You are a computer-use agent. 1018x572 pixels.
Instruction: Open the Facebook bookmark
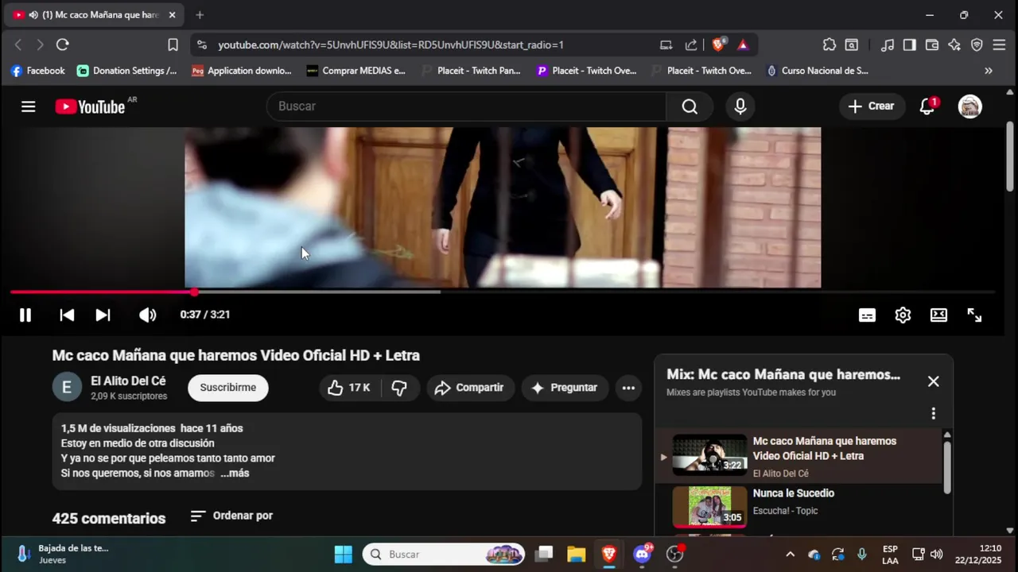click(37, 71)
